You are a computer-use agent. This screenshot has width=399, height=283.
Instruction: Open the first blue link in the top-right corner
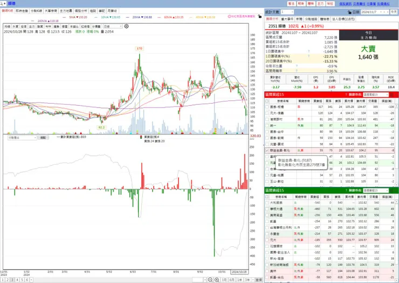click(345, 4)
